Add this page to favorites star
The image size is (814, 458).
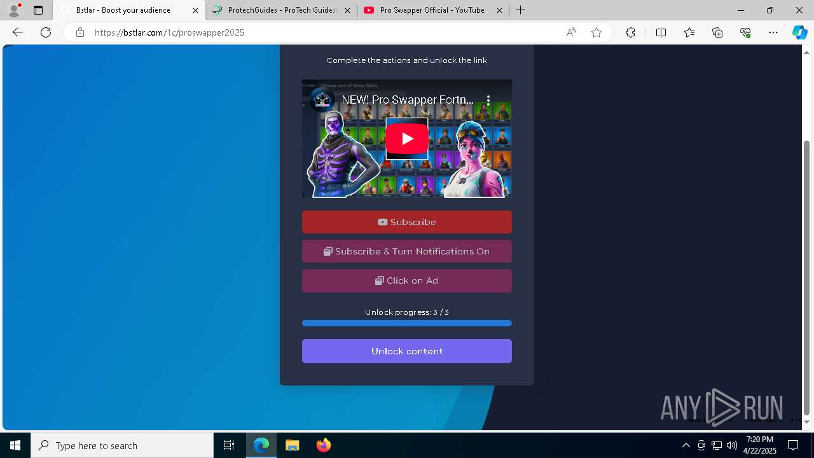[x=597, y=32]
